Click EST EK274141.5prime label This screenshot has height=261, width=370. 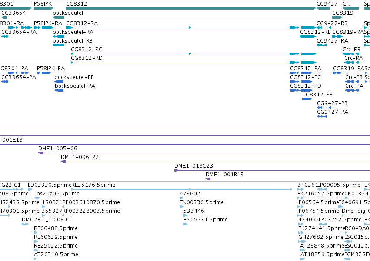click(322, 229)
